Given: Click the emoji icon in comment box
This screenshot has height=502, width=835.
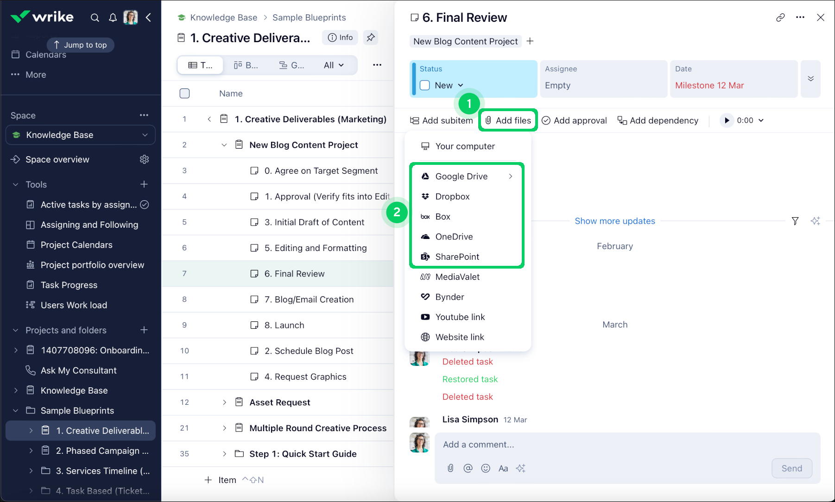Looking at the screenshot, I should click(x=486, y=468).
